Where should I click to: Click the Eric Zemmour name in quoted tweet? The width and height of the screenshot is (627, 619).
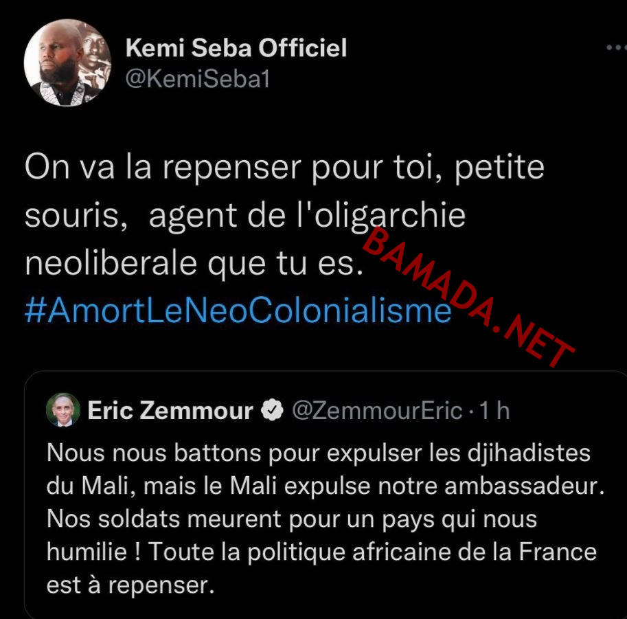(170, 411)
